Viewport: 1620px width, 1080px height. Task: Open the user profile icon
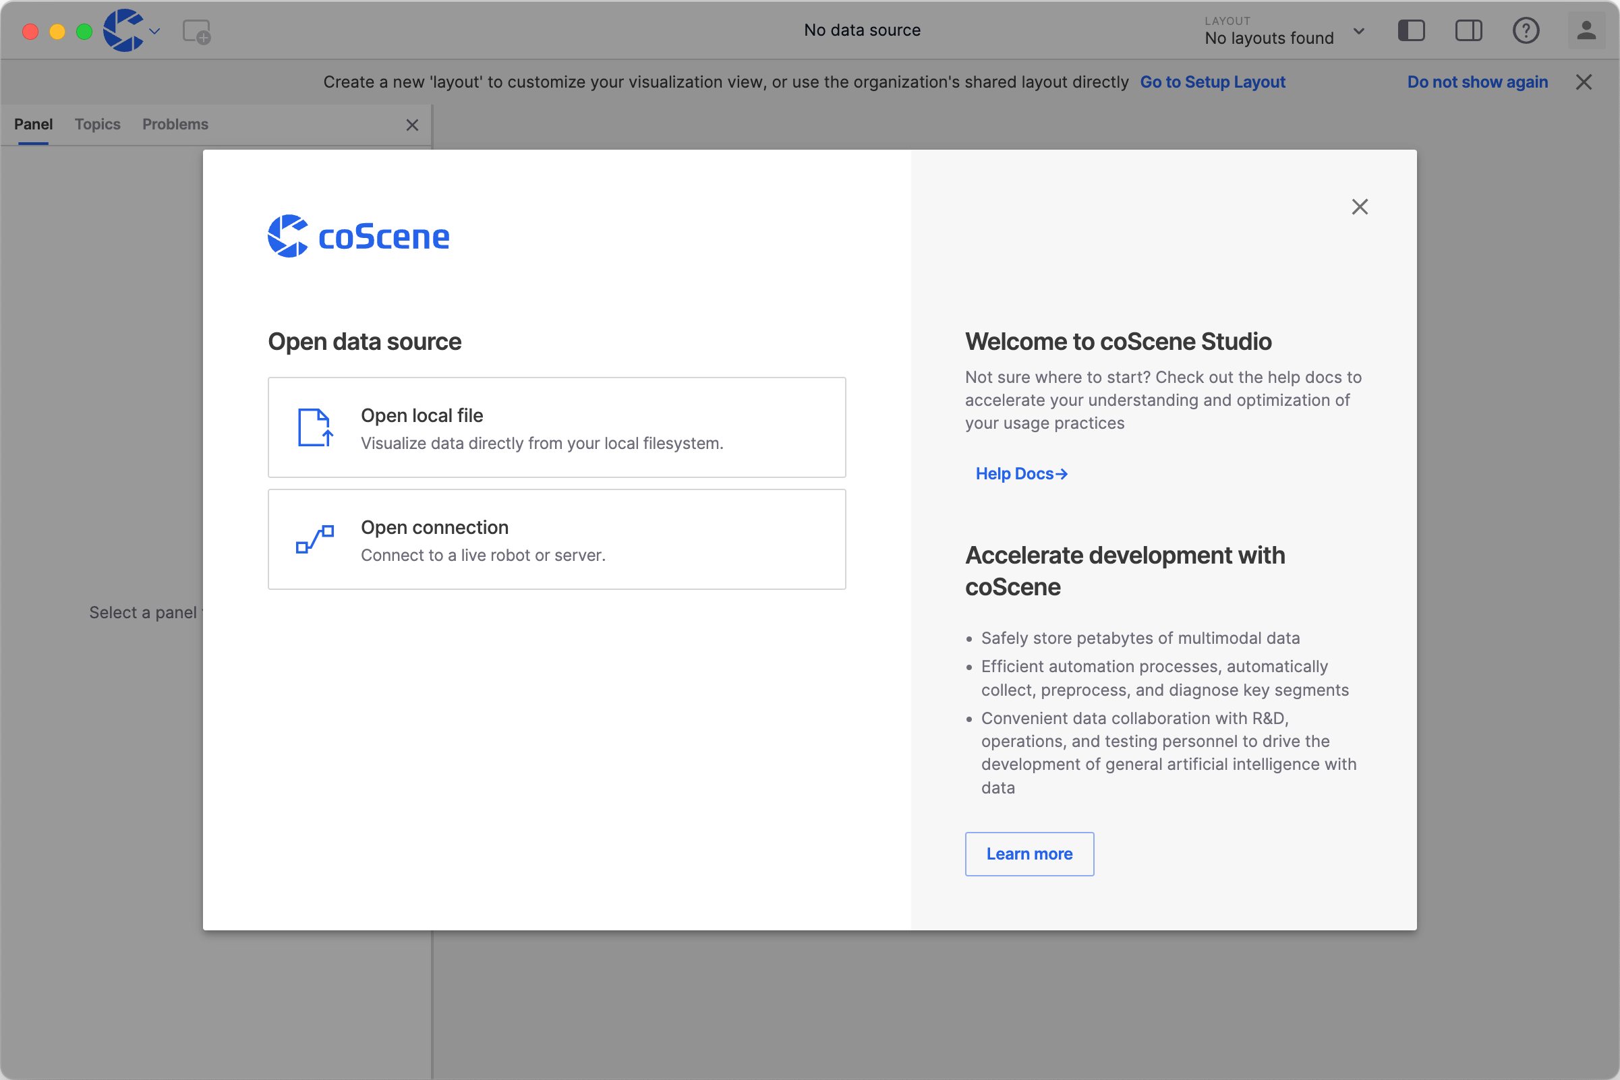click(x=1586, y=30)
